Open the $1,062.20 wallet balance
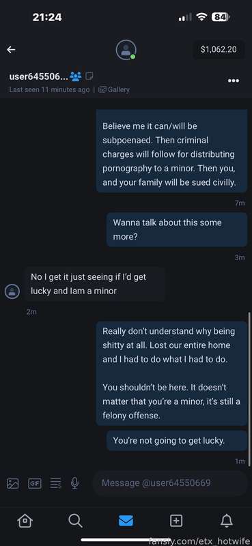The image size is (252, 546). 219,49
